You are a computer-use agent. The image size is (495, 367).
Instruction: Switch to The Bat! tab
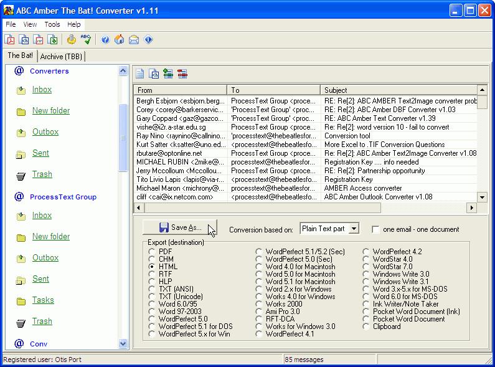coord(20,55)
